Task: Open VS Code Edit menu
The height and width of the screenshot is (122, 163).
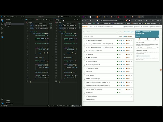Action: tap(7, 17)
